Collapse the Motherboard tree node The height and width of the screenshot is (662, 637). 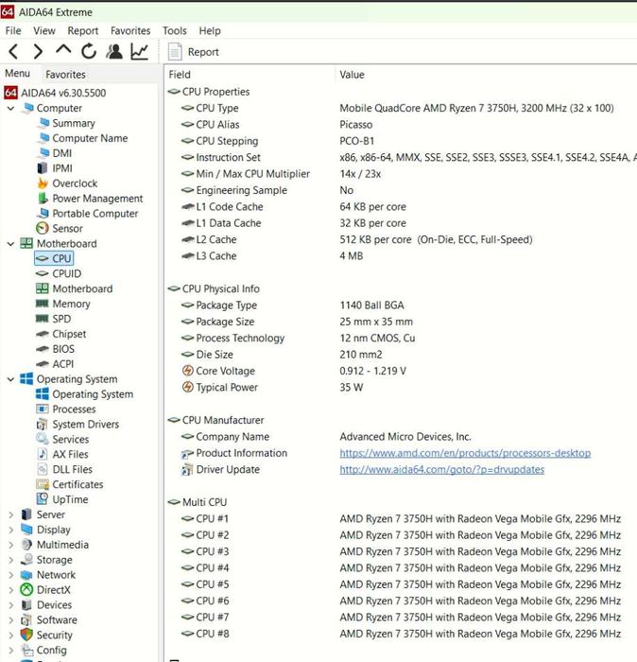(x=10, y=244)
